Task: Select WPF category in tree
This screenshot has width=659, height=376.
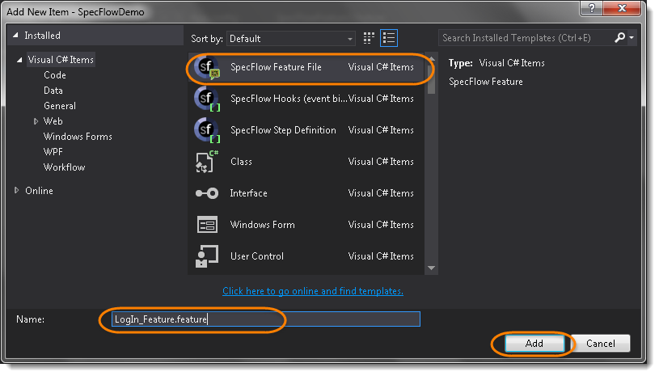Action: [x=53, y=152]
